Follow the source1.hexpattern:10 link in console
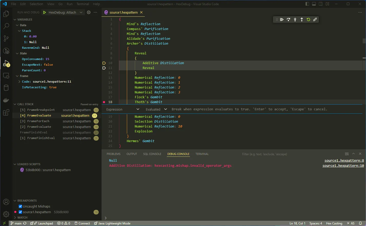 pos(343,165)
